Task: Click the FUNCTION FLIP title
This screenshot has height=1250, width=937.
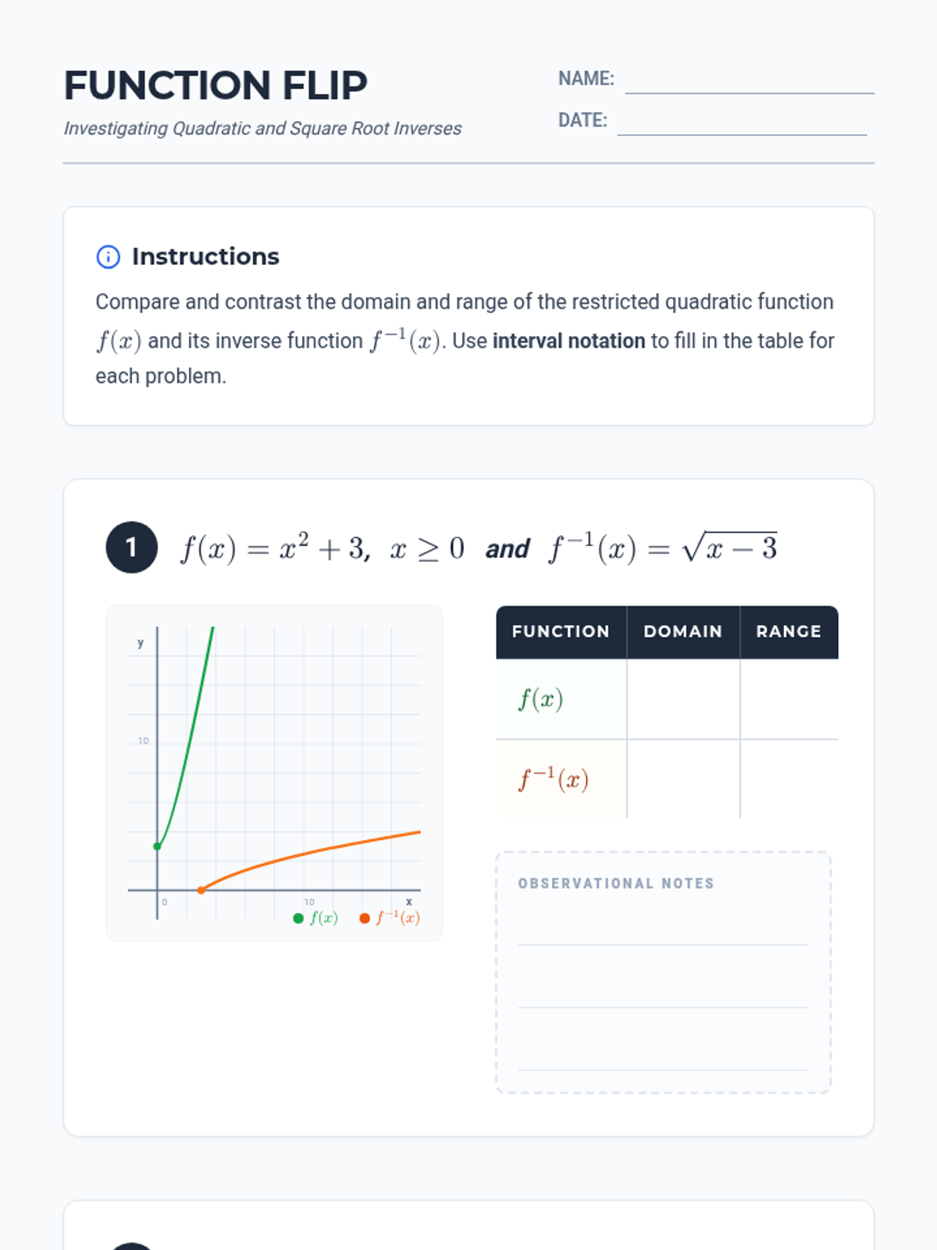Action: tap(216, 85)
